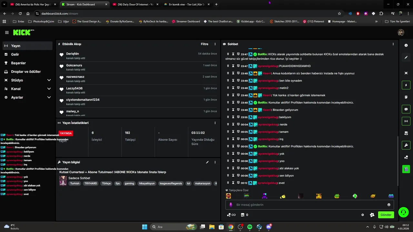Open the Tüm Yer İşaretleri folder
The height and width of the screenshot is (232, 413).
(x=398, y=22)
